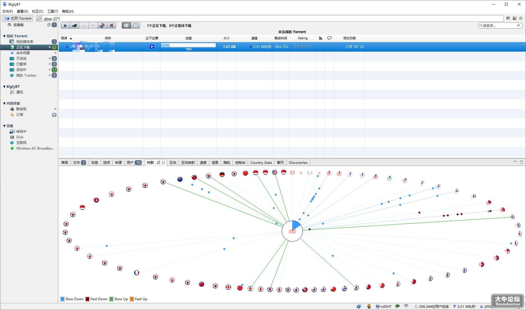Screen dimensions: 526x310
Task: Open the 工具(T) menu
Action: [53, 12]
